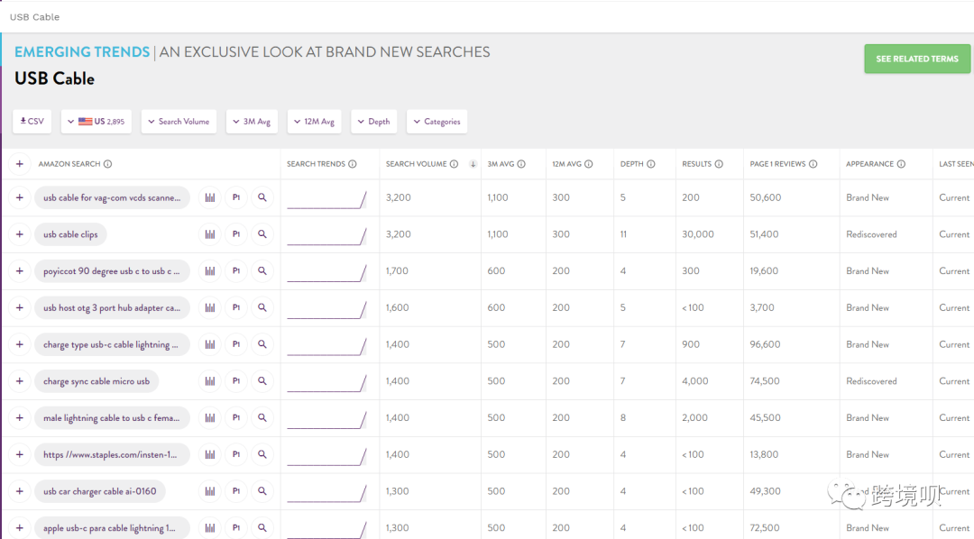Viewport: 974px width, 539px height.
Task: Show info for 3M Avg column
Action: coord(521,164)
